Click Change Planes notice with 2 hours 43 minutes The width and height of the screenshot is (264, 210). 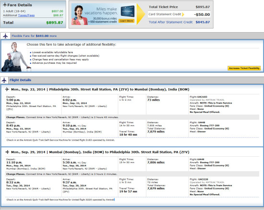(x=132, y=117)
